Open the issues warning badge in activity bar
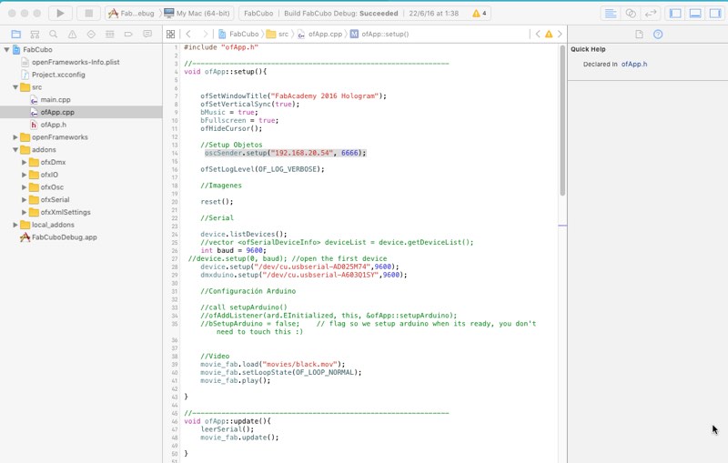728x463 pixels. click(x=480, y=13)
